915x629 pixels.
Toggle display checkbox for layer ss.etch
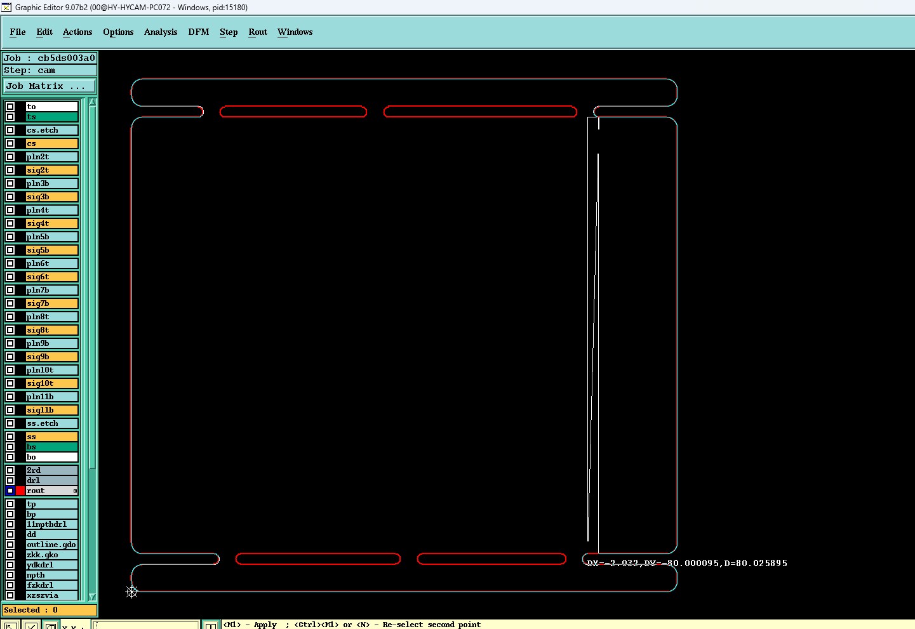click(10, 423)
